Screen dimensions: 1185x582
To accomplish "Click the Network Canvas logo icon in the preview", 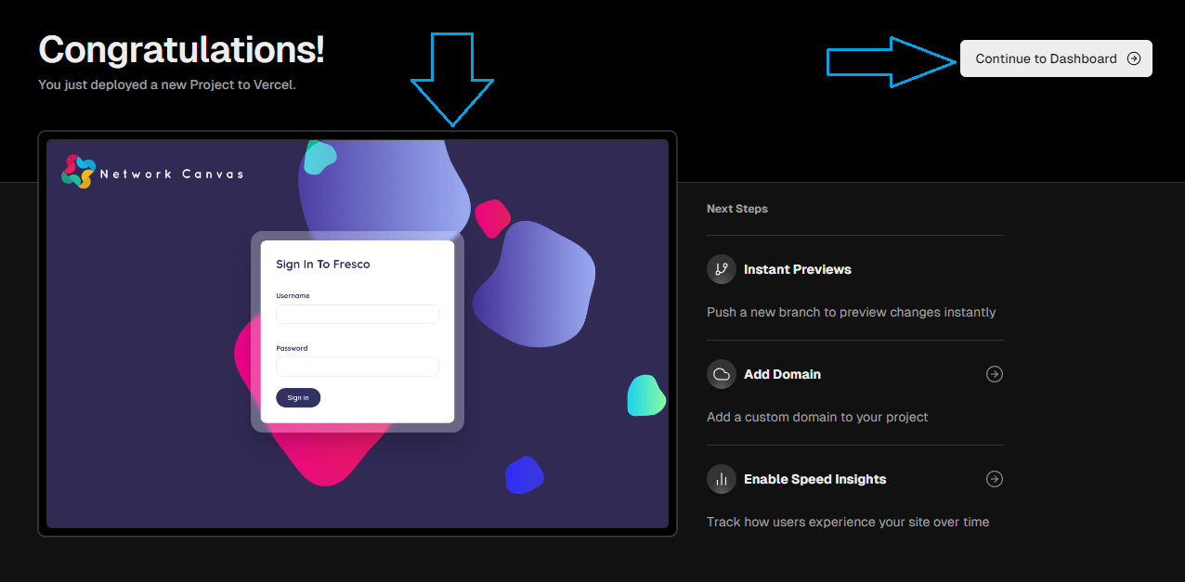I will (x=78, y=172).
